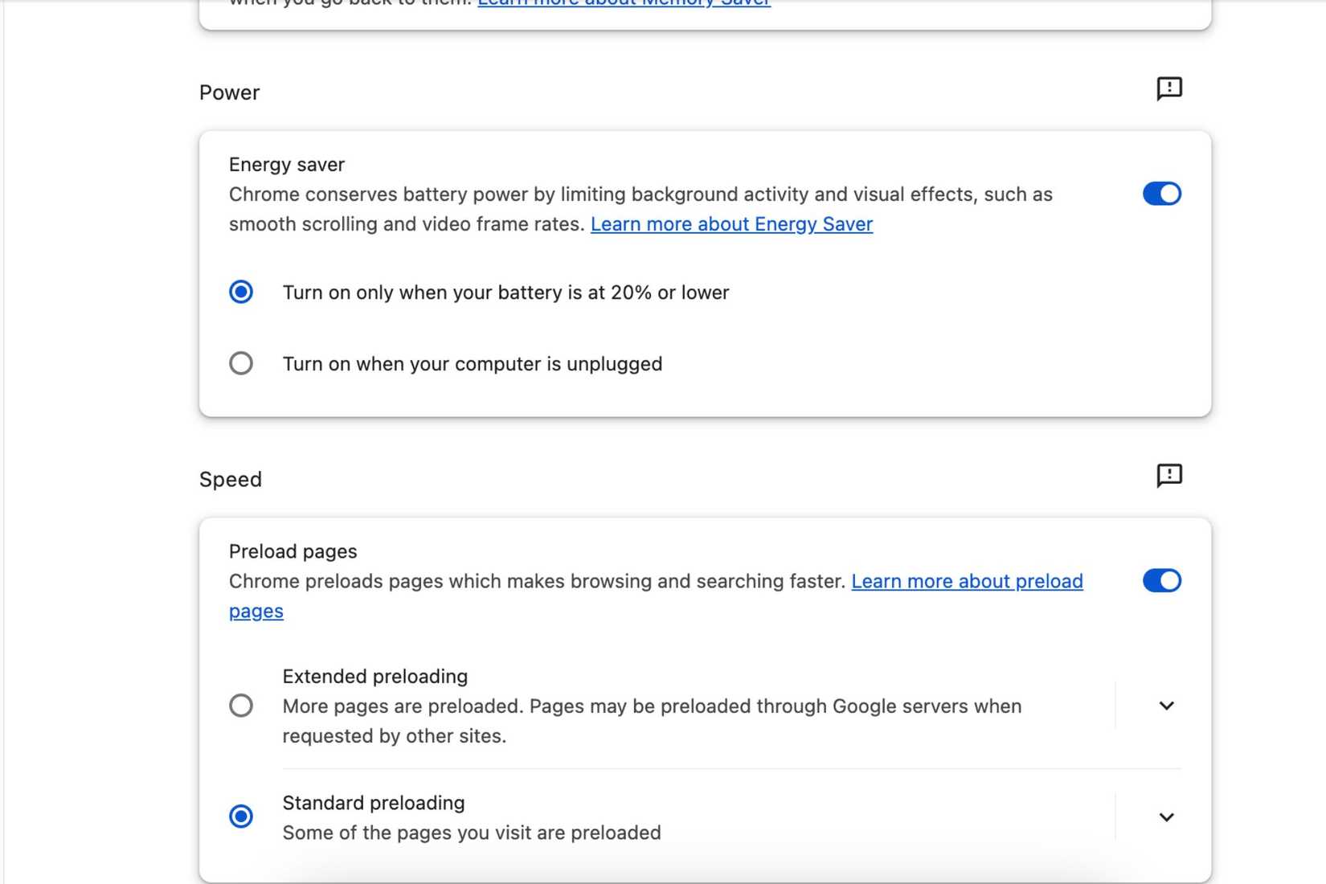Click the Extended preloading description text

(651, 721)
